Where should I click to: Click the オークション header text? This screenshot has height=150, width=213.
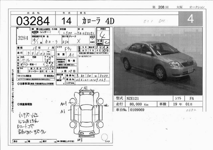pos(197,7)
